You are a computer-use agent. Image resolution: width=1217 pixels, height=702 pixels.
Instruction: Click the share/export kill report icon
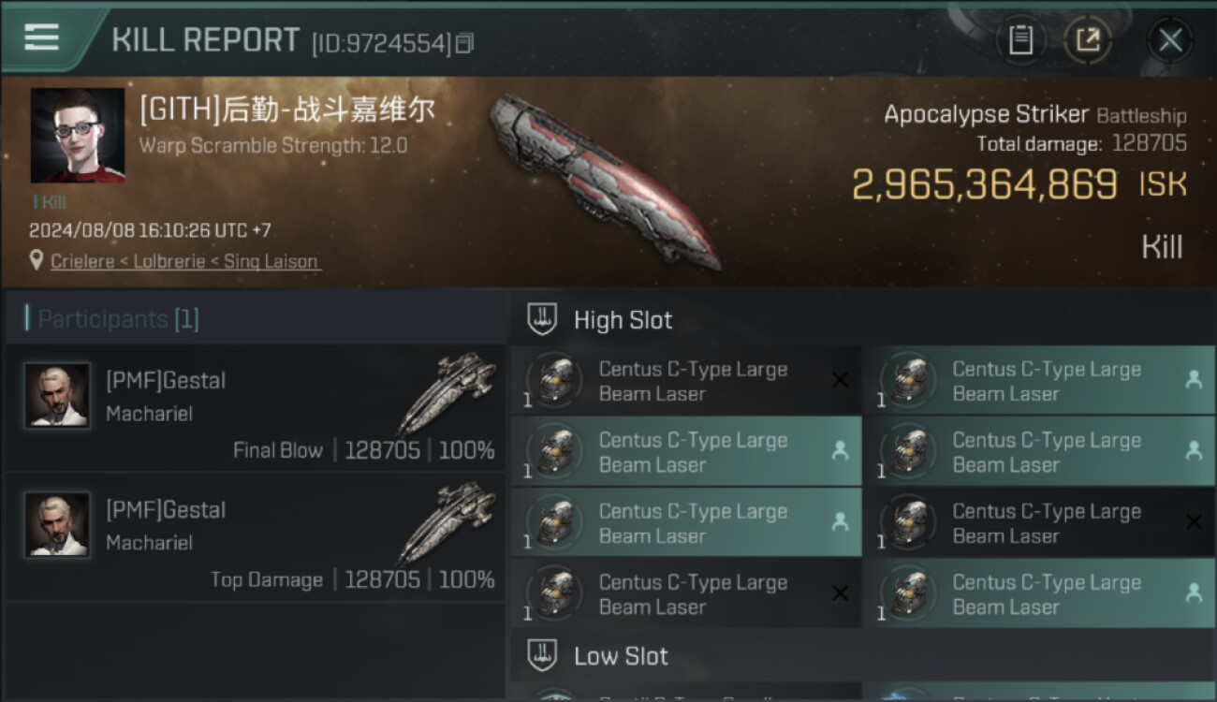point(1087,40)
